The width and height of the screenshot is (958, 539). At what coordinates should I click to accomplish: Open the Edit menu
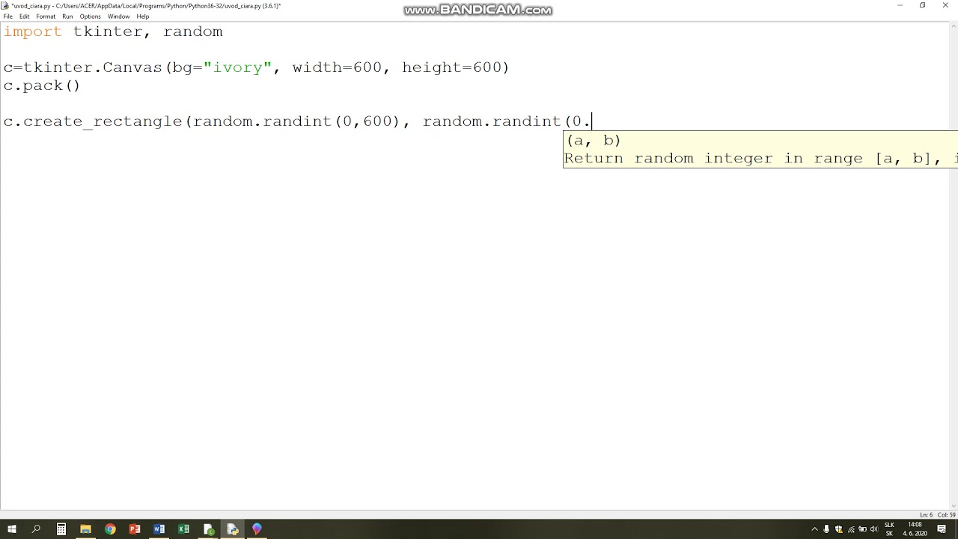pyautogui.click(x=25, y=16)
